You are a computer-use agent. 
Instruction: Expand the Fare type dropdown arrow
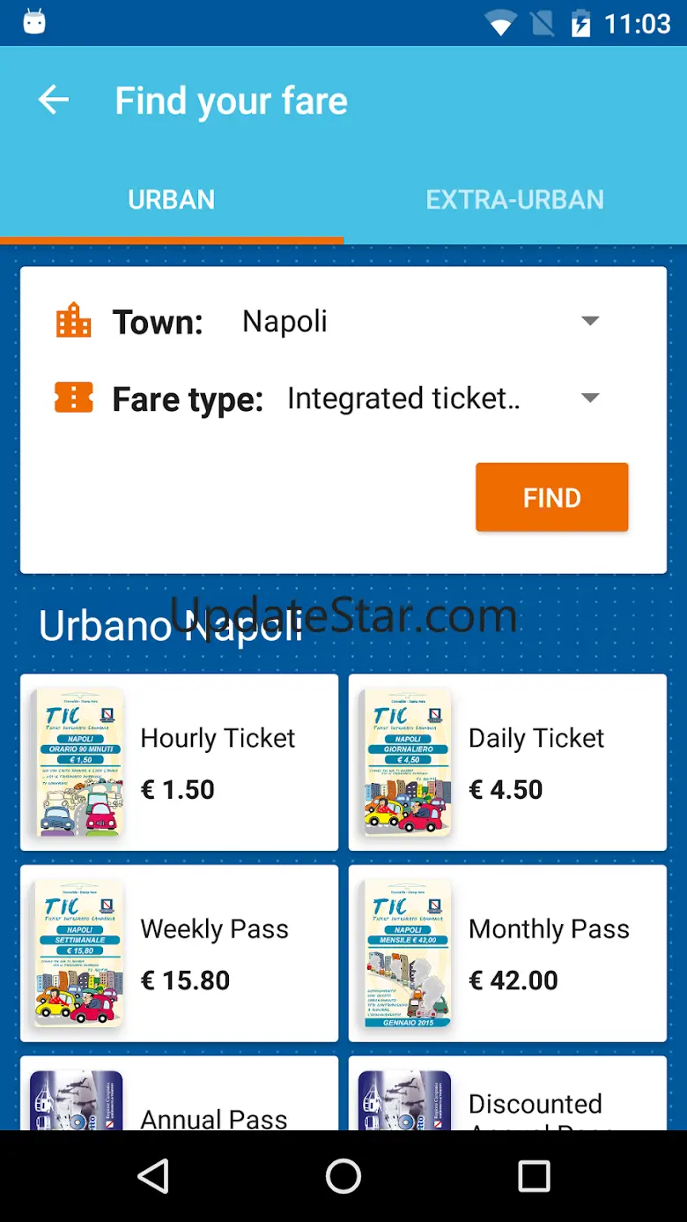(590, 398)
